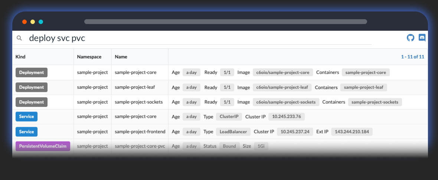Select Service badge for sample-project-frontend

(x=26, y=132)
